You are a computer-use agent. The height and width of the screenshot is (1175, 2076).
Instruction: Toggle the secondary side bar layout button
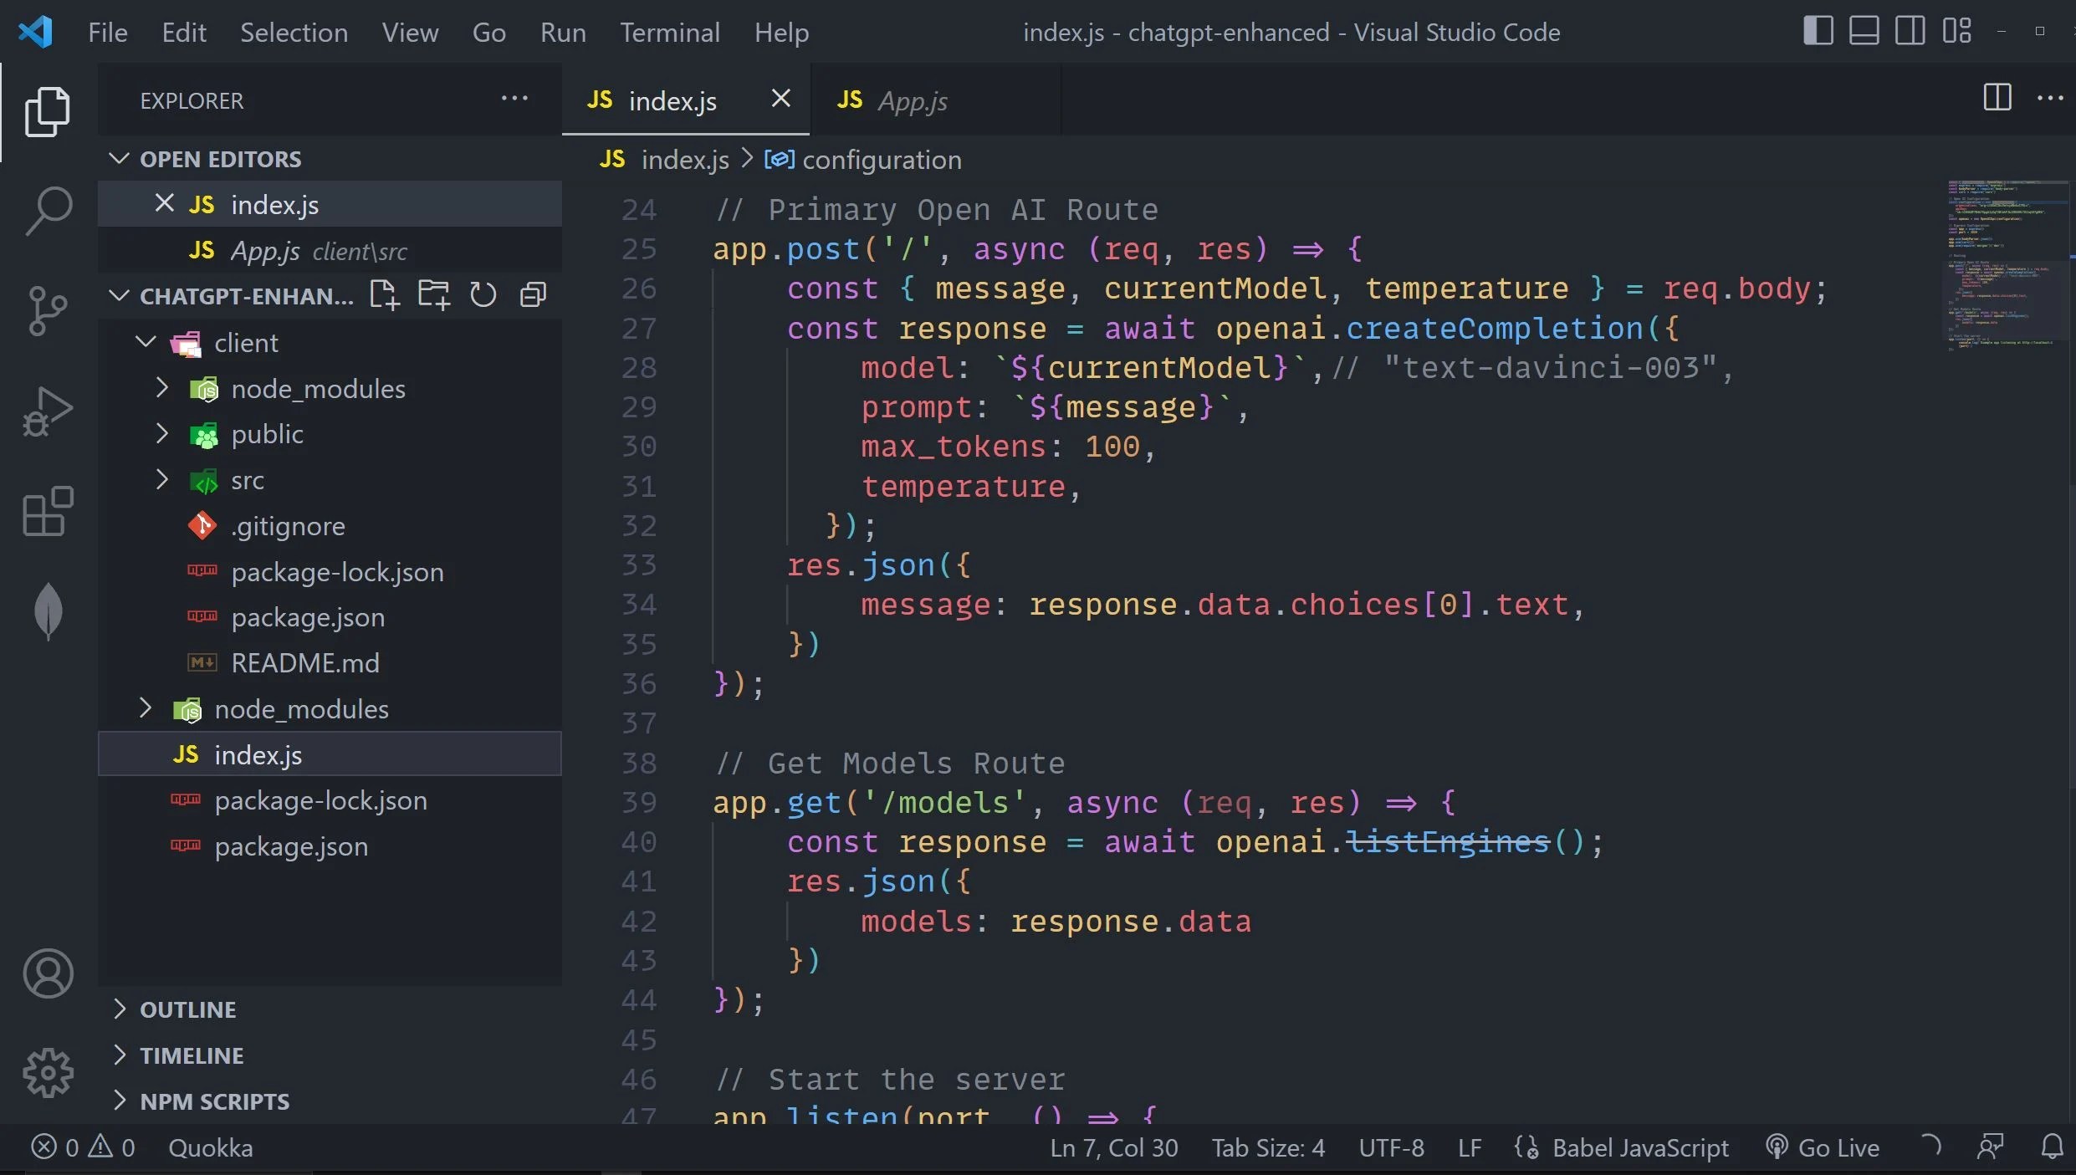1910,32
